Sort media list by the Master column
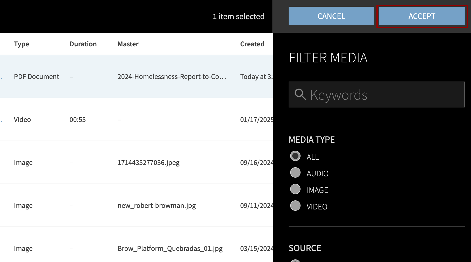 point(128,44)
